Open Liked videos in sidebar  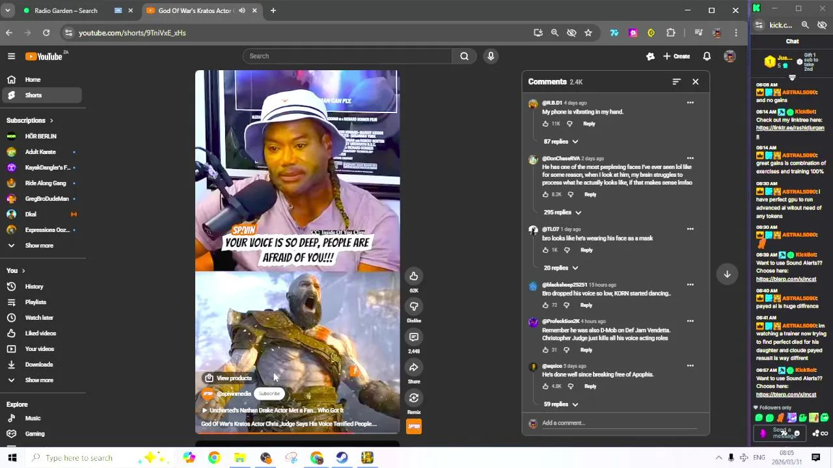(x=41, y=333)
